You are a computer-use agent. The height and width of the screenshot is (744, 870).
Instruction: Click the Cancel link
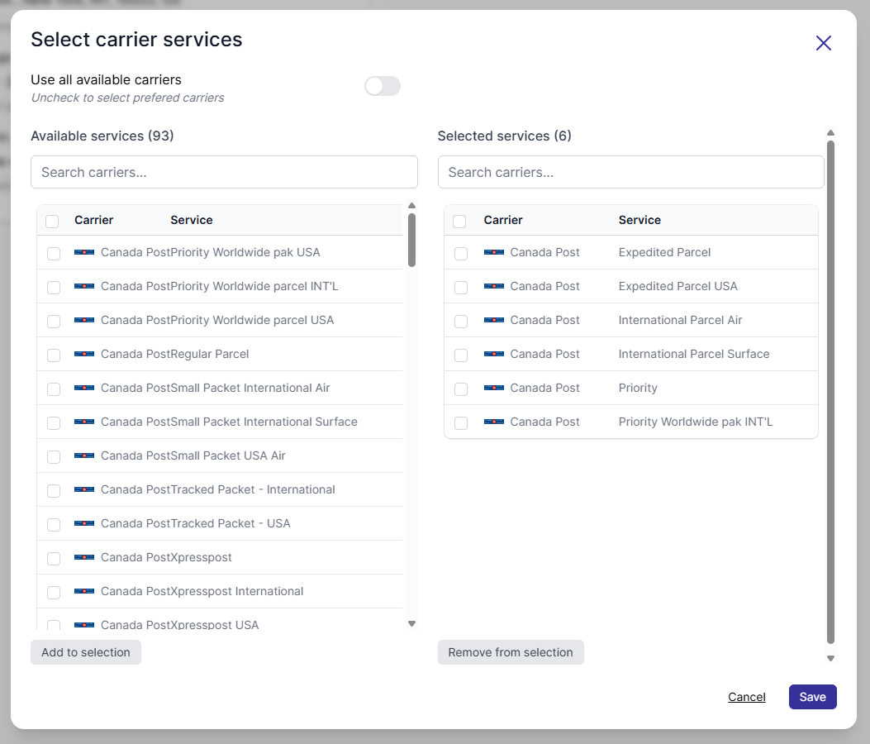tap(746, 697)
